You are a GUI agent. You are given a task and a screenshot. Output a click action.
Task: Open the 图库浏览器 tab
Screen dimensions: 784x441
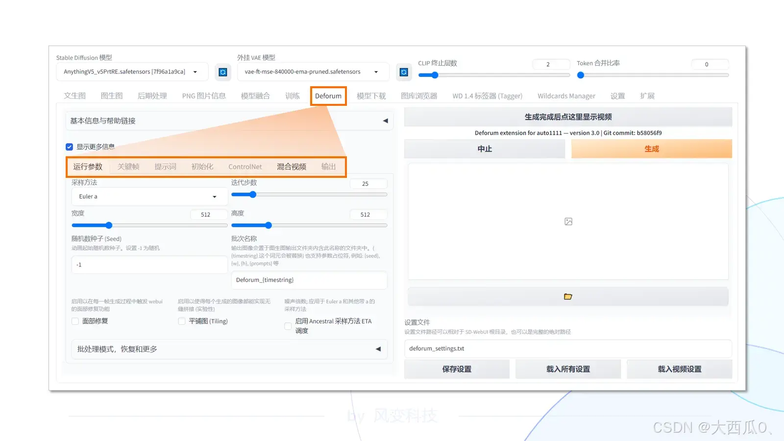[419, 96]
